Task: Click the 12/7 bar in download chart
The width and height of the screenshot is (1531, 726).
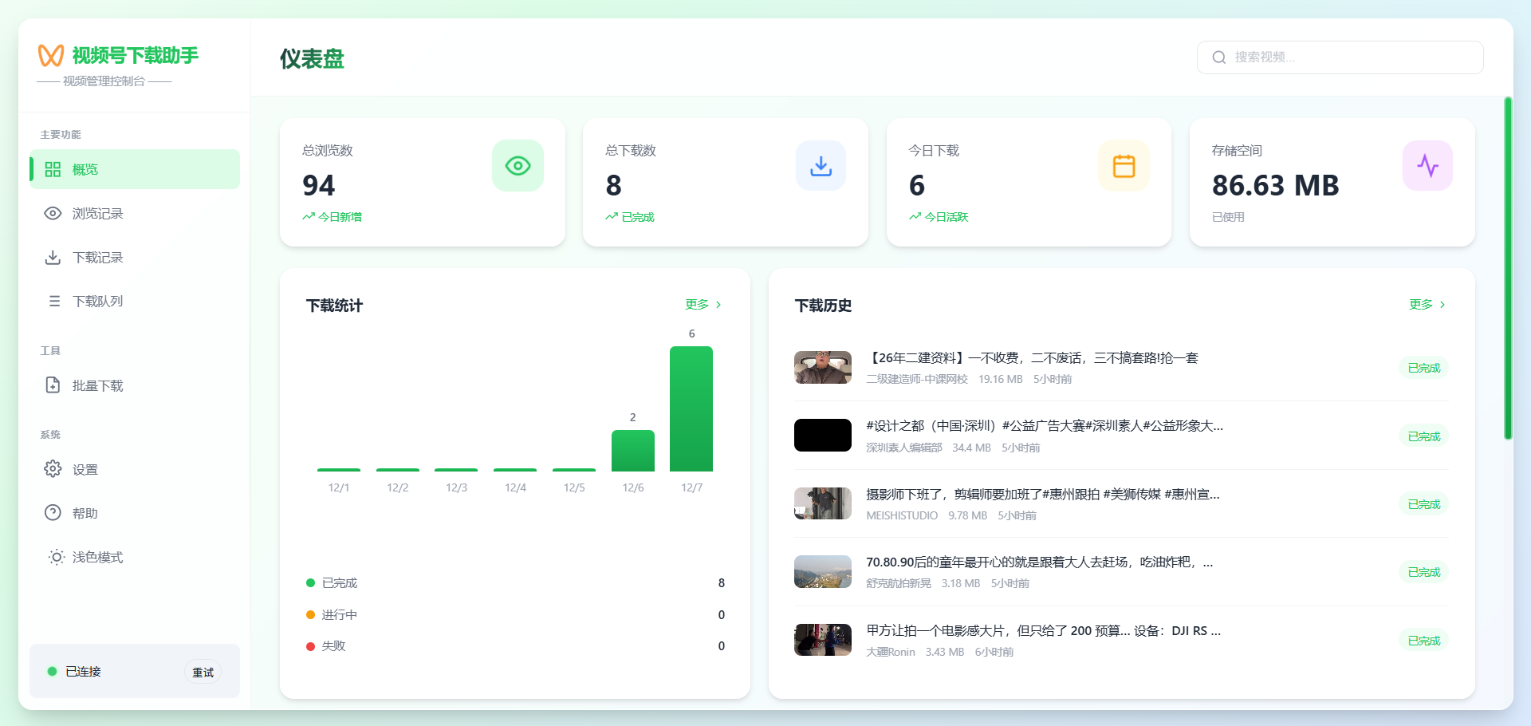Action: (x=691, y=408)
